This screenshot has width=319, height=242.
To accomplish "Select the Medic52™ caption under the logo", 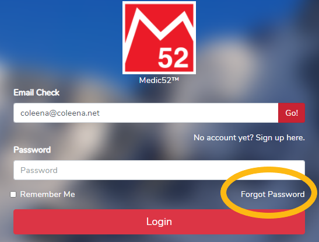I will [159, 80].
